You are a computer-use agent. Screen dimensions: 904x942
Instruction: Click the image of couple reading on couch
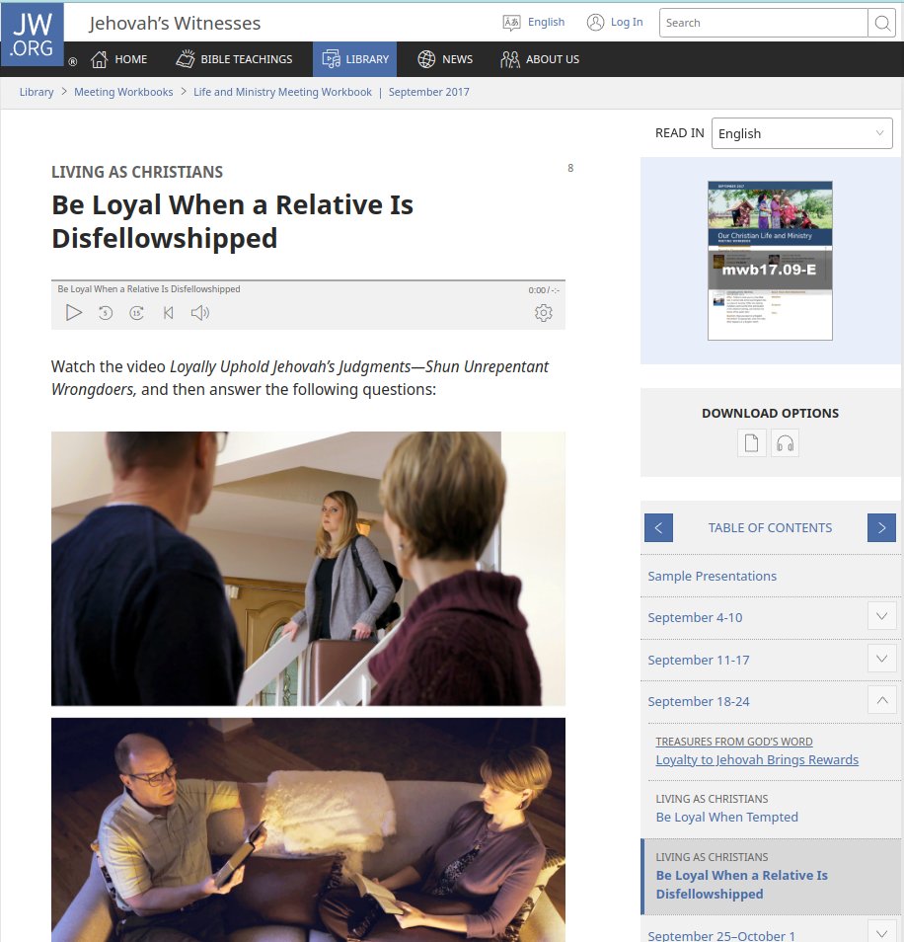(x=308, y=829)
